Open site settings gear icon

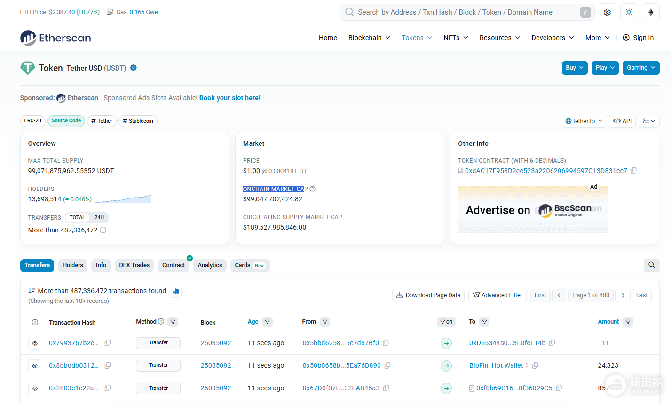tap(607, 12)
